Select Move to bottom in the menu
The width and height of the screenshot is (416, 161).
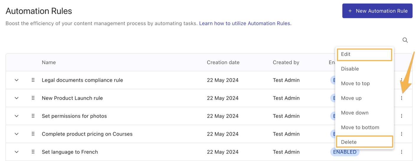(364, 127)
